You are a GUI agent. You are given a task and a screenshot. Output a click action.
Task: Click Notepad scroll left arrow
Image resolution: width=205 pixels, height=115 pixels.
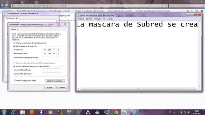pyautogui.click(x=78, y=89)
